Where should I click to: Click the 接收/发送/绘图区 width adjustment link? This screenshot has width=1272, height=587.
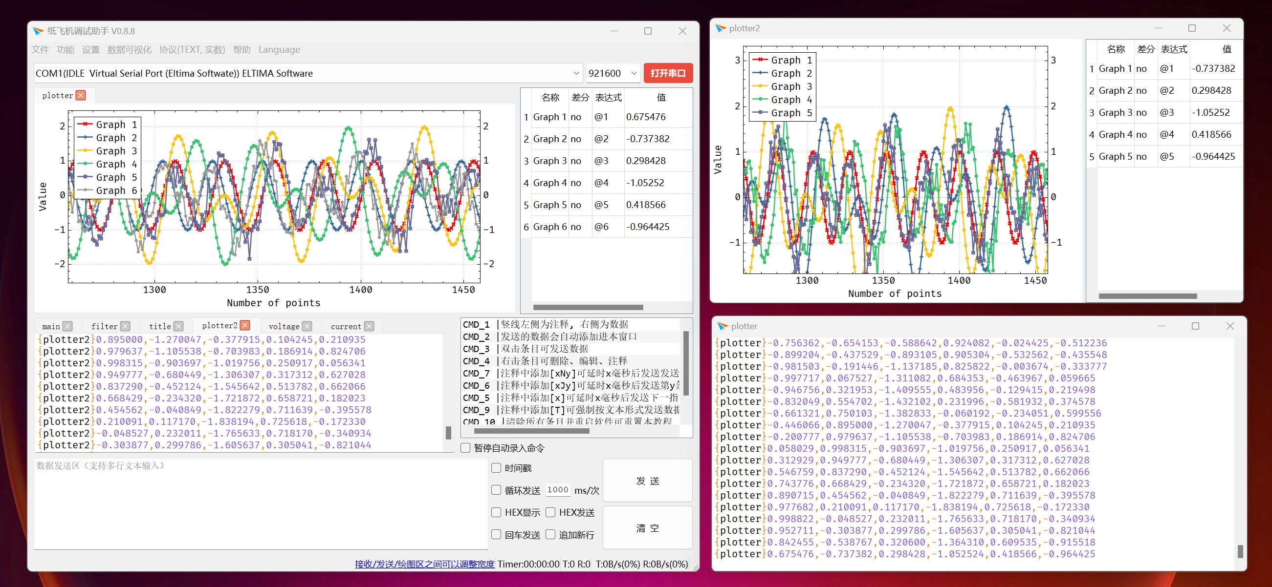[424, 564]
